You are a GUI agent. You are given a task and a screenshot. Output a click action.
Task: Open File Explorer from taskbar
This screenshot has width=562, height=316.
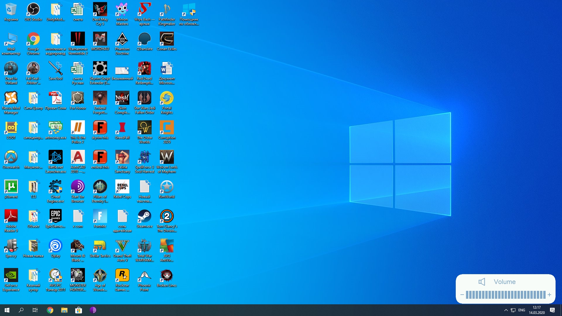tap(64, 310)
